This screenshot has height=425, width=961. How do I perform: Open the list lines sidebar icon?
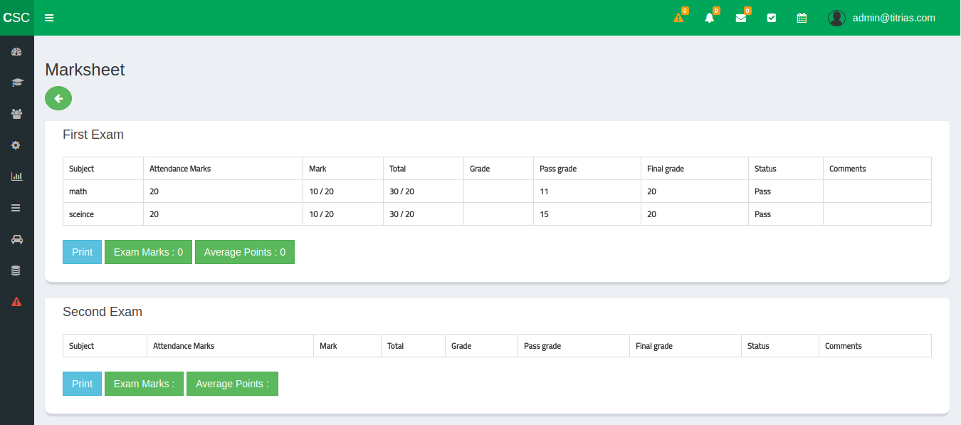coord(16,208)
